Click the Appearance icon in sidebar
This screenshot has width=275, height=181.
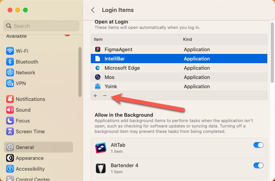pos(10,158)
